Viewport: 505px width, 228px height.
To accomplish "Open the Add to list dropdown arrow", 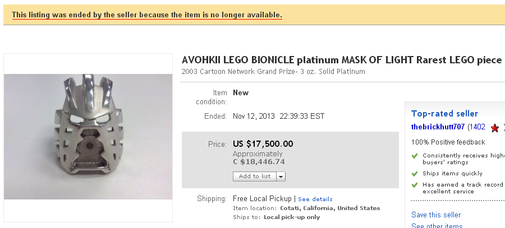I will (x=281, y=176).
